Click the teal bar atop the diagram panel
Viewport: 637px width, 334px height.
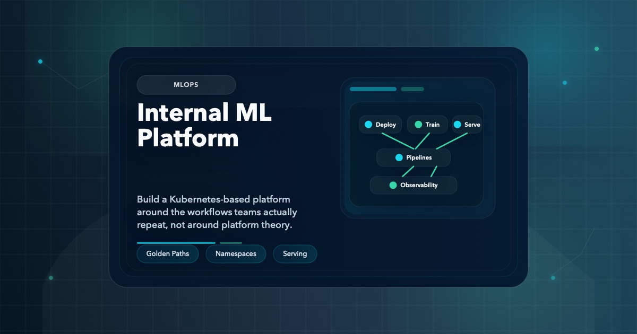coord(372,89)
